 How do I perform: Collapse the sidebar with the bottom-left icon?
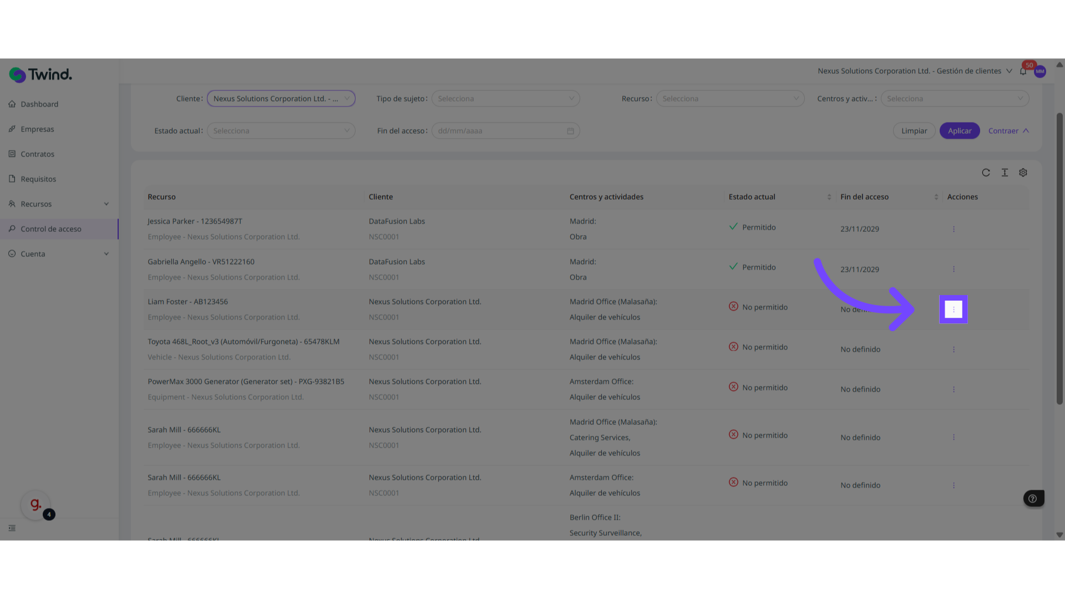click(12, 528)
